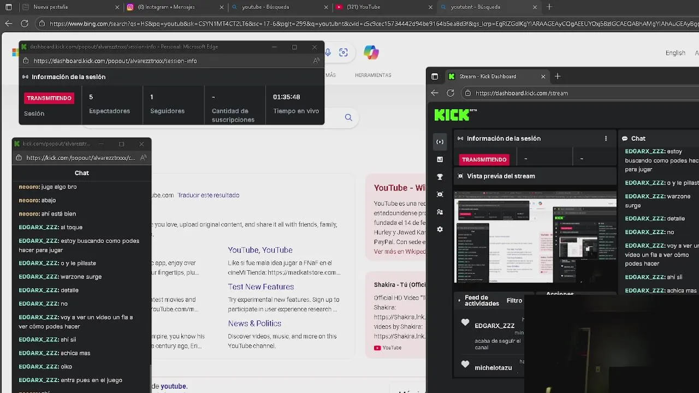Open the three-dot menu of session information panel
The height and width of the screenshot is (393, 699).
[606, 139]
